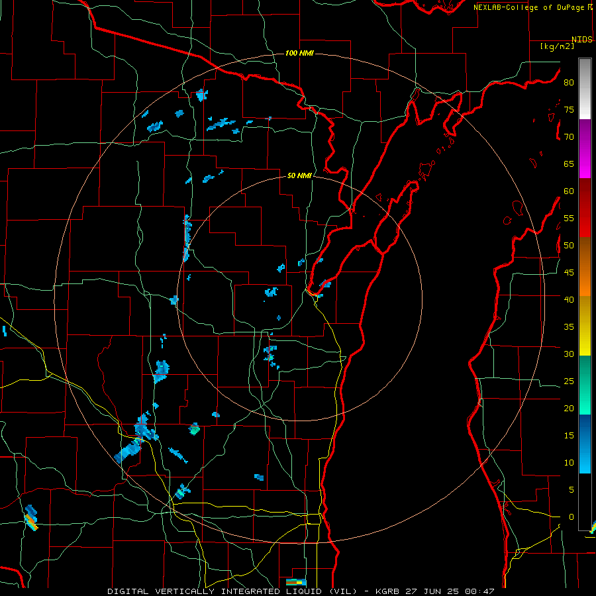Select the 100 NMI range ring label
The image size is (596, 596).
pos(299,53)
